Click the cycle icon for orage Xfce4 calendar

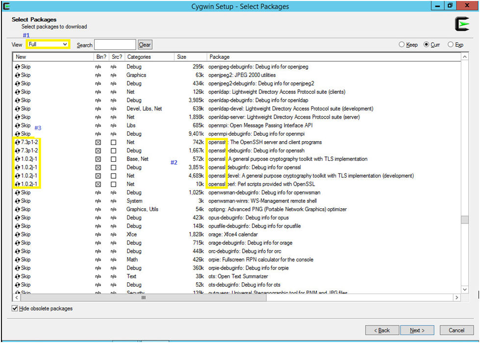click(18, 234)
